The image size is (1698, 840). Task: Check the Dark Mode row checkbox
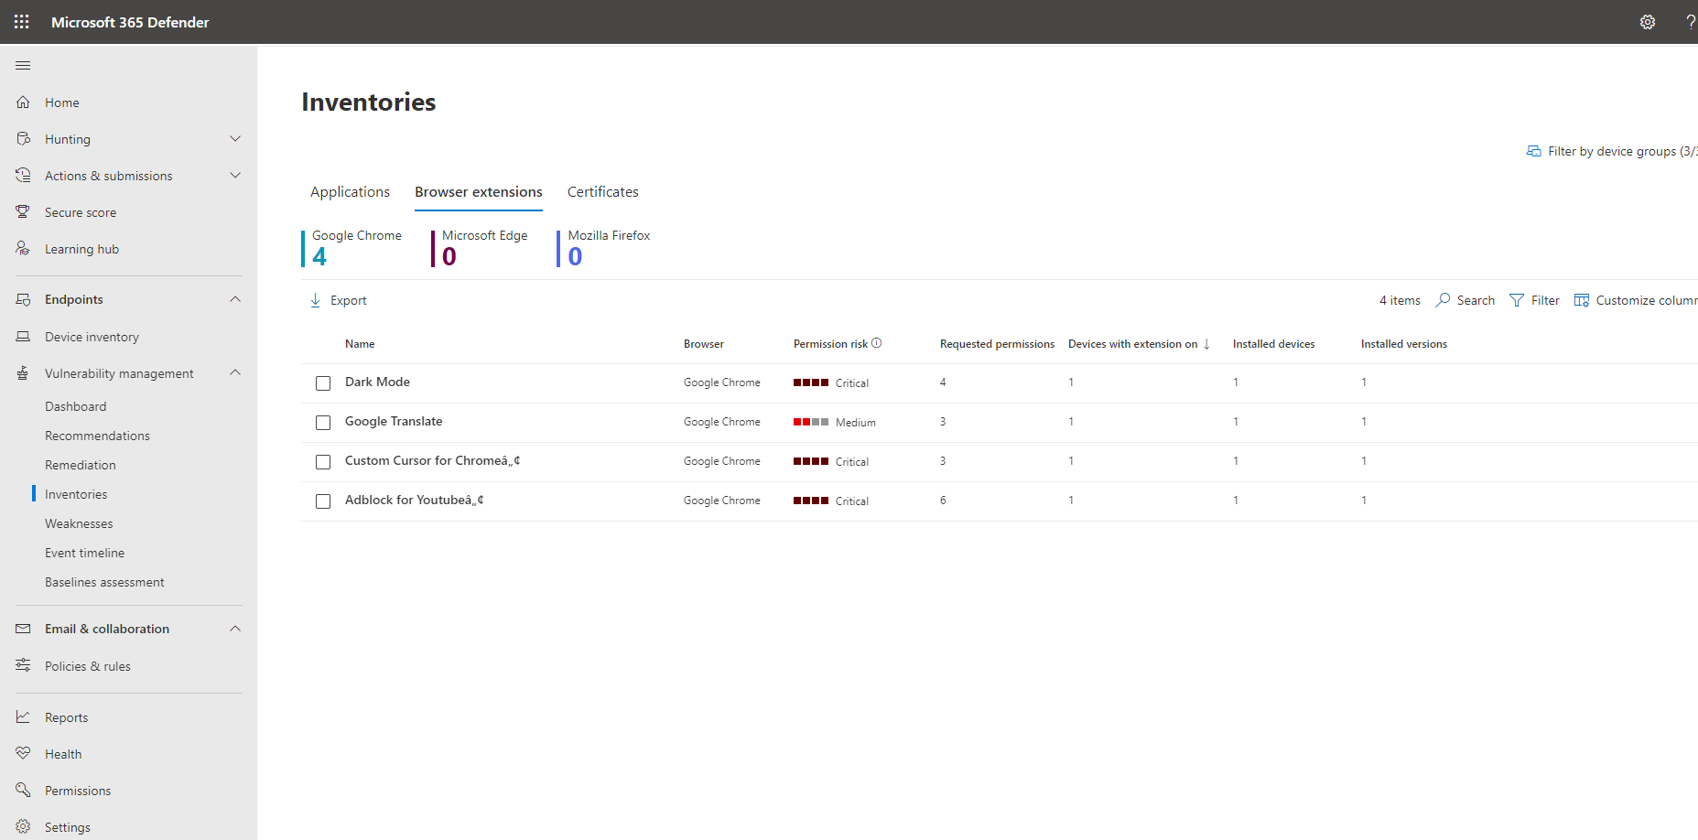[x=323, y=383]
